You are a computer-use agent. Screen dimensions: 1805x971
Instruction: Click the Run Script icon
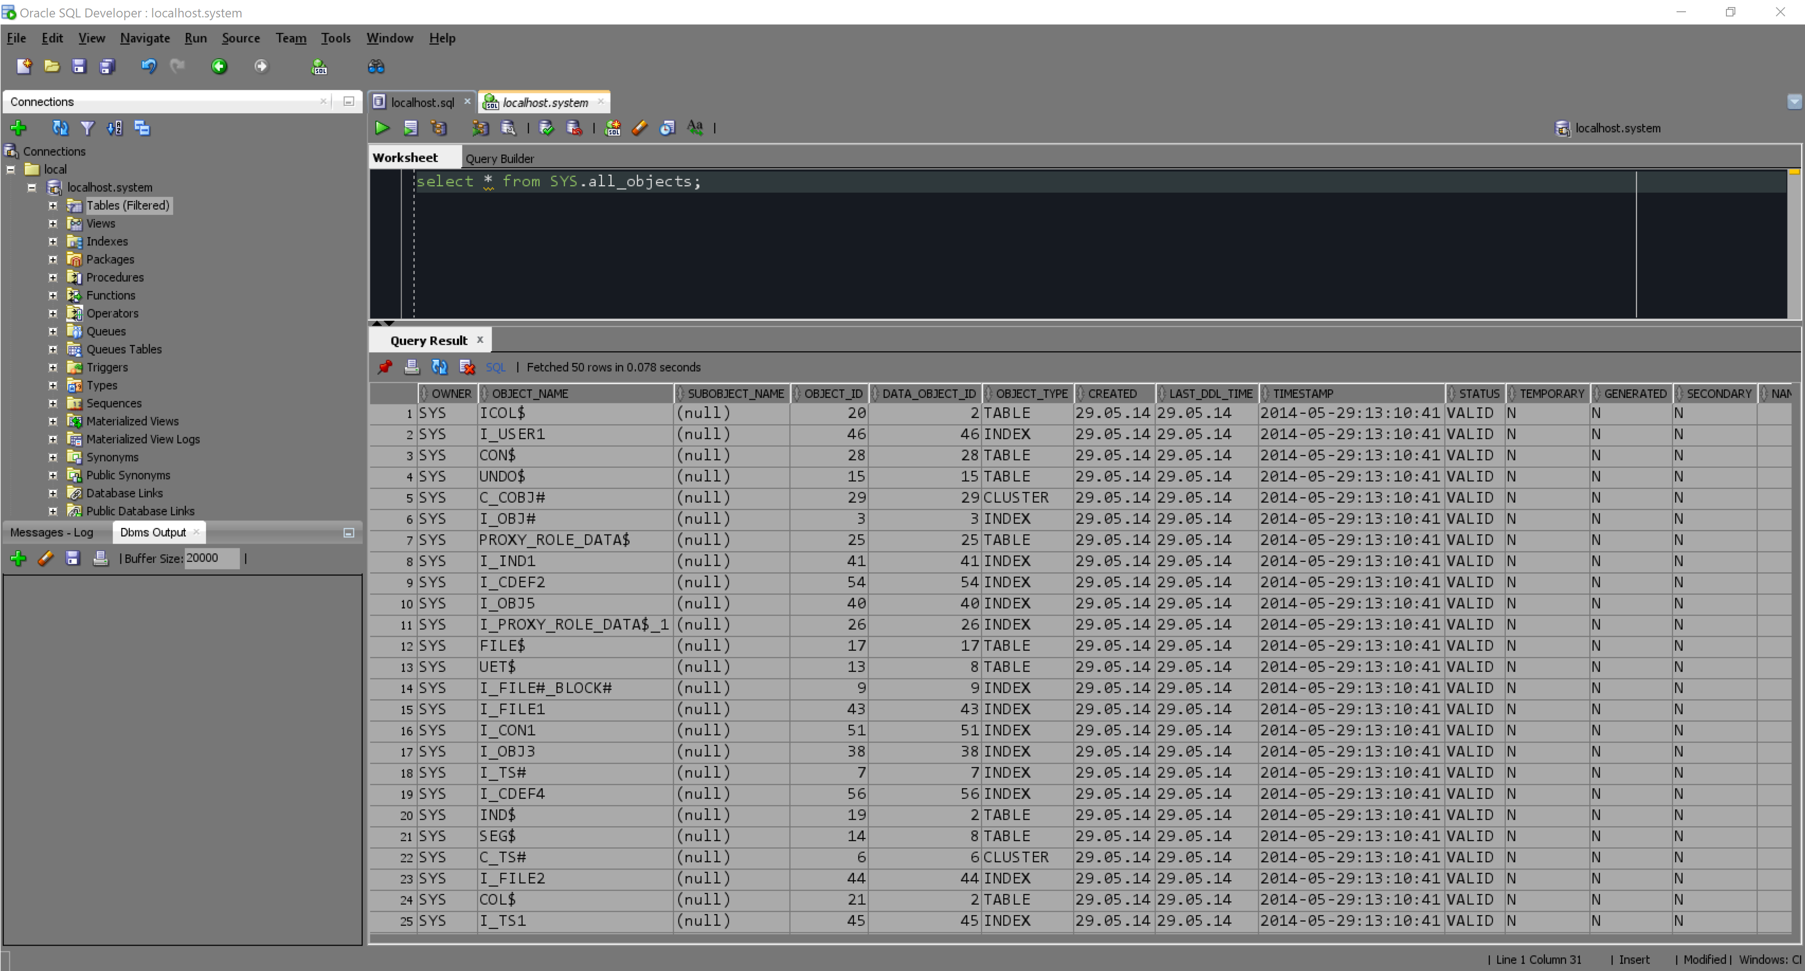(x=411, y=128)
